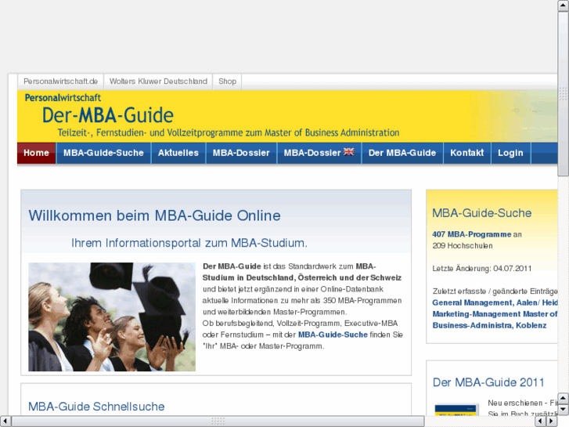This screenshot has height=427, width=569.
Task: Click the MBA-Guide-Suche sidebar heading
Action: (x=481, y=213)
